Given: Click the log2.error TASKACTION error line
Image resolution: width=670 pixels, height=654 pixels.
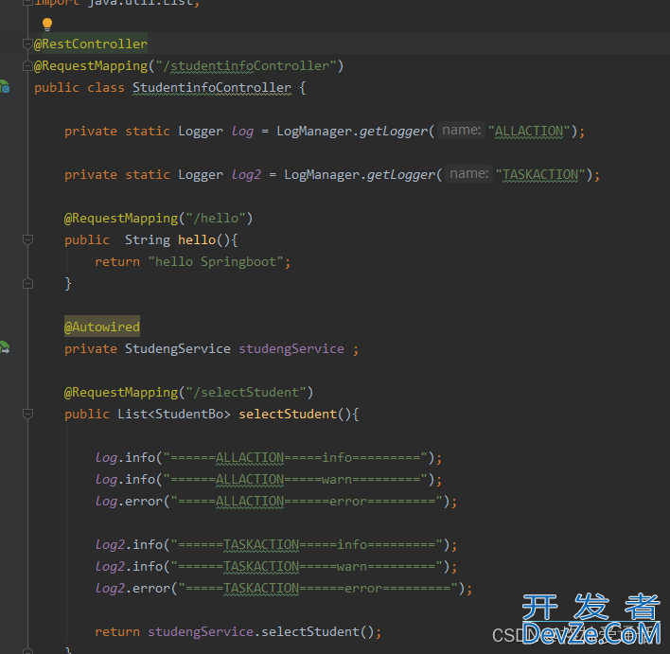Looking at the screenshot, I should [x=284, y=589].
